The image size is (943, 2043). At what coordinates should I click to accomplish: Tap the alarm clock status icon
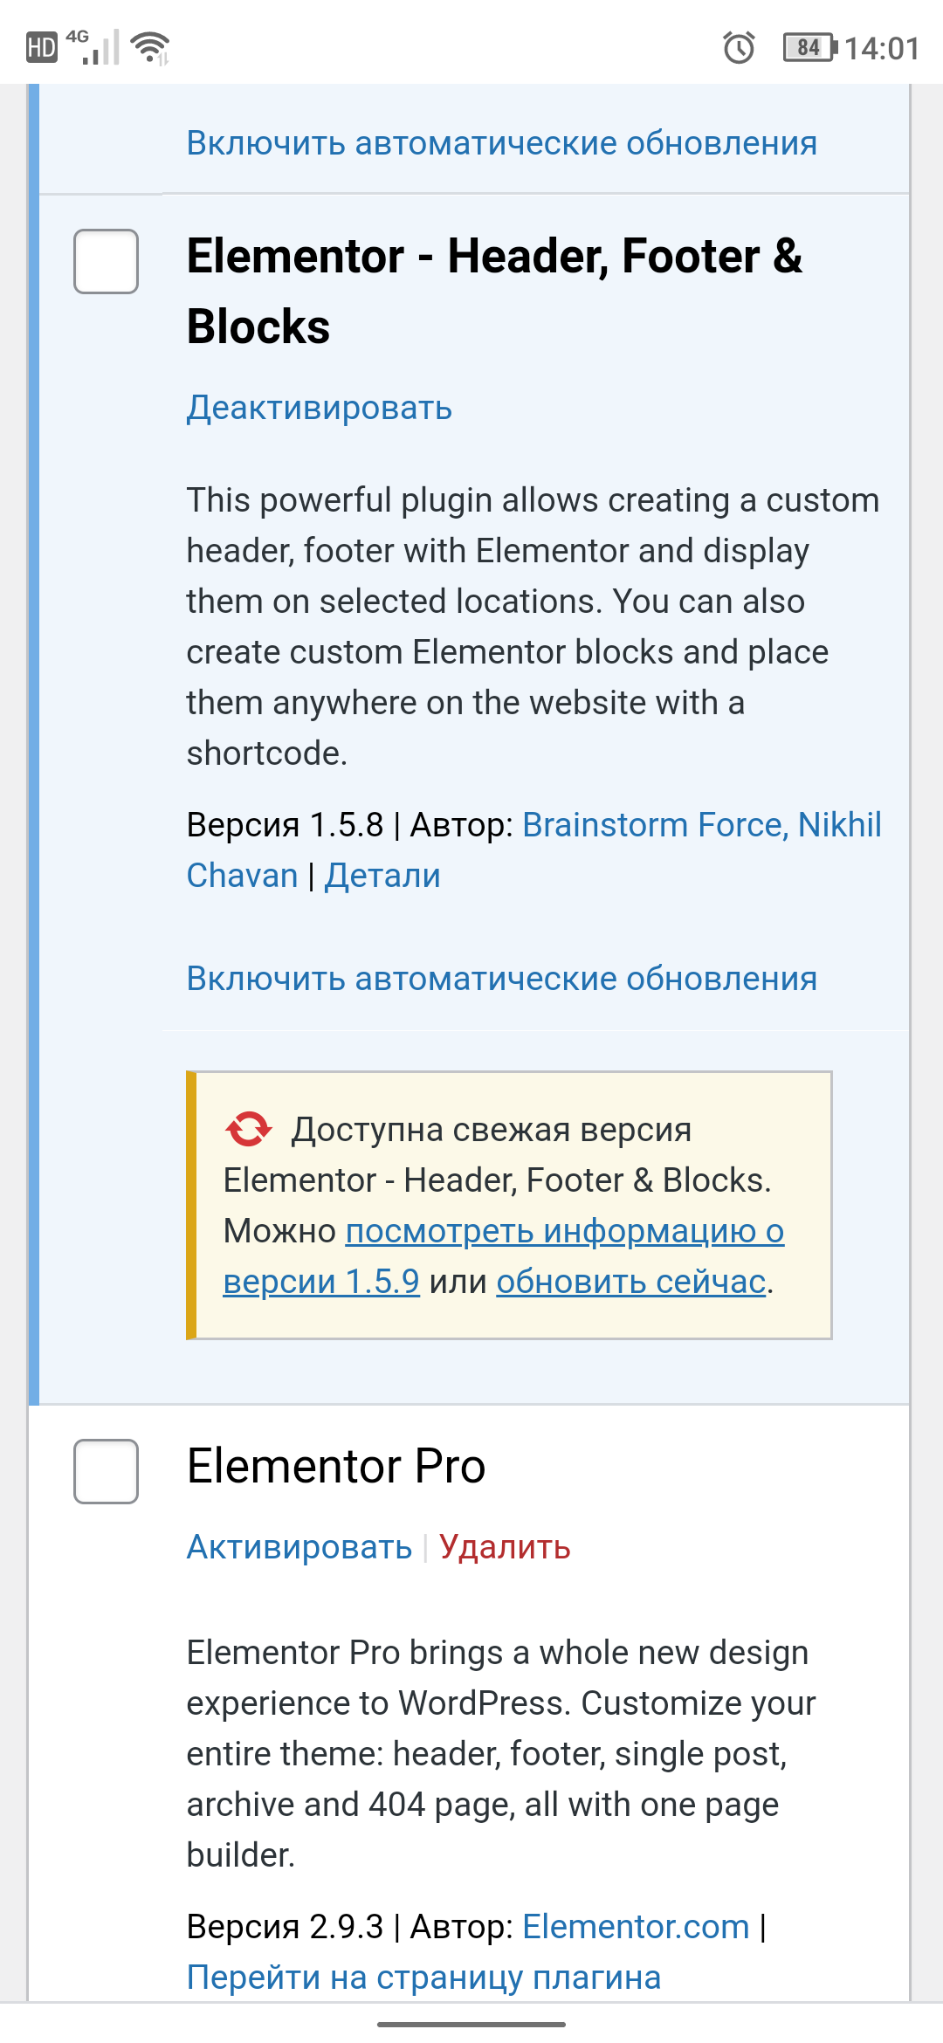point(739,47)
